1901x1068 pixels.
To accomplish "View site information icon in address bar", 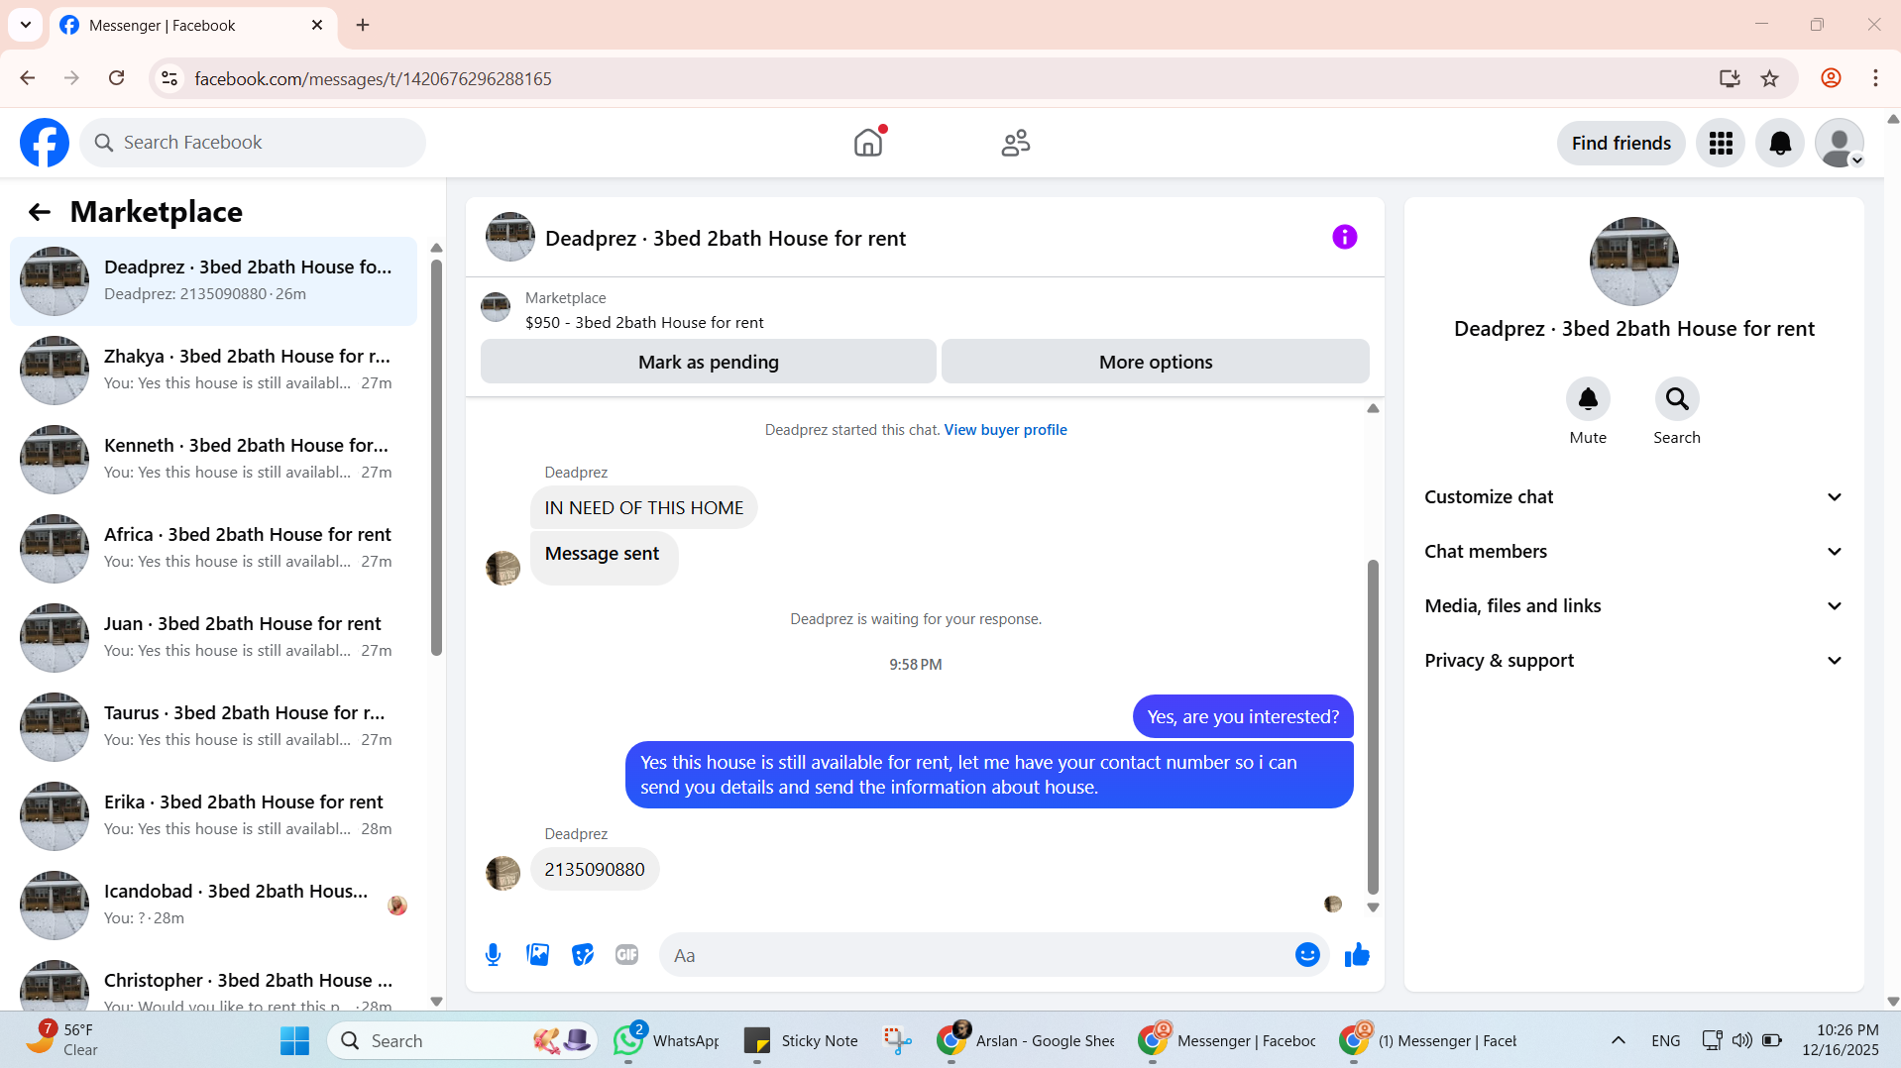I will pyautogui.click(x=169, y=78).
